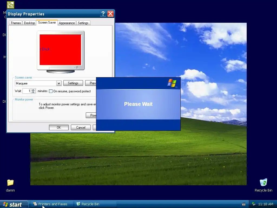Viewport: 277px width, 208px height.
Task: Switch to Printers and Faxes taskbar window
Action: [52, 204]
